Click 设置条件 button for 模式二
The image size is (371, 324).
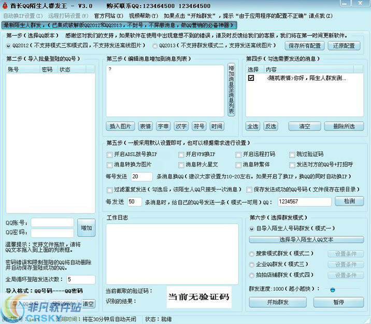click(x=346, y=254)
